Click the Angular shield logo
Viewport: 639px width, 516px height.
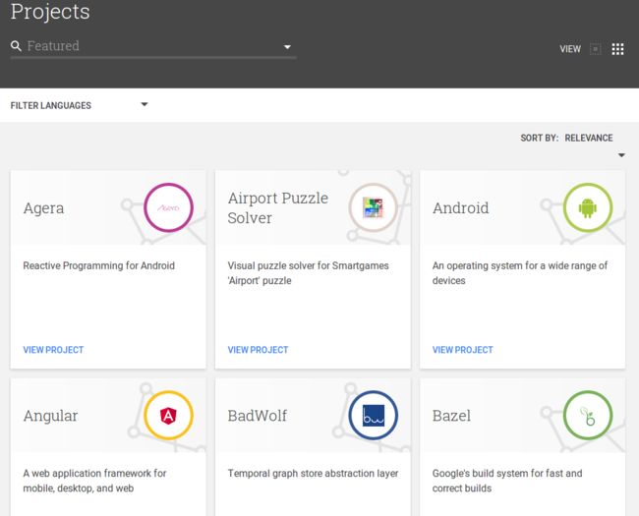click(168, 416)
